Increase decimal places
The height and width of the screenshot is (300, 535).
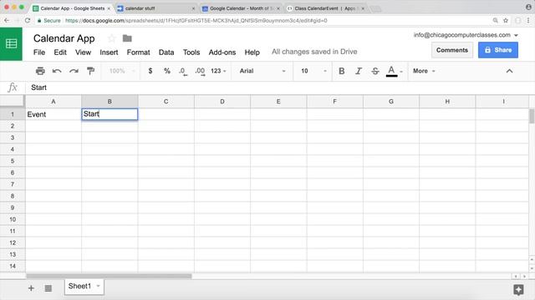[x=200, y=71]
